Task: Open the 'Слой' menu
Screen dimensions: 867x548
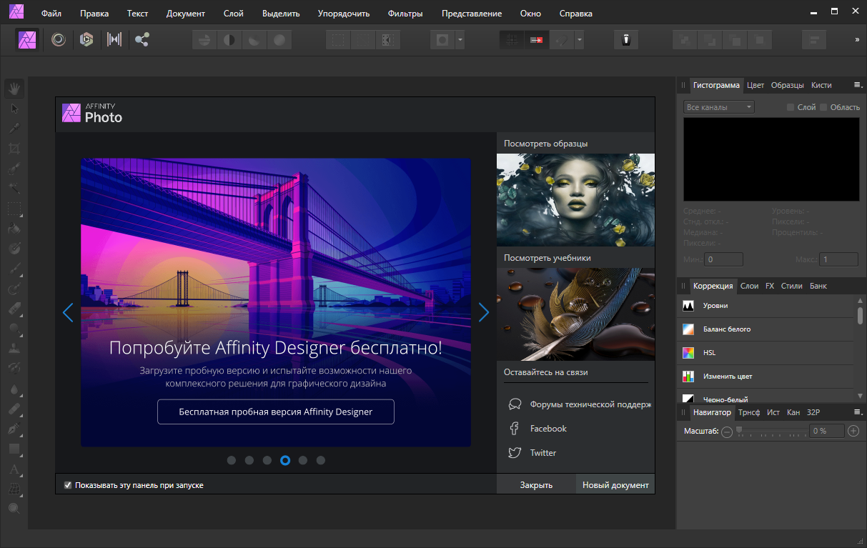Action: pos(233,14)
